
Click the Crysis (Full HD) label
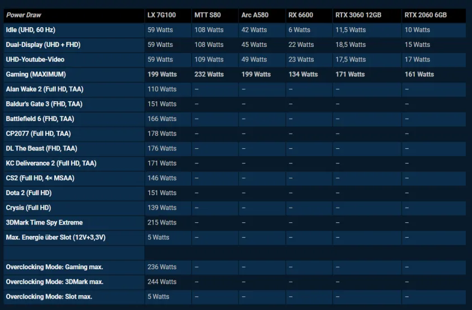(x=28, y=208)
